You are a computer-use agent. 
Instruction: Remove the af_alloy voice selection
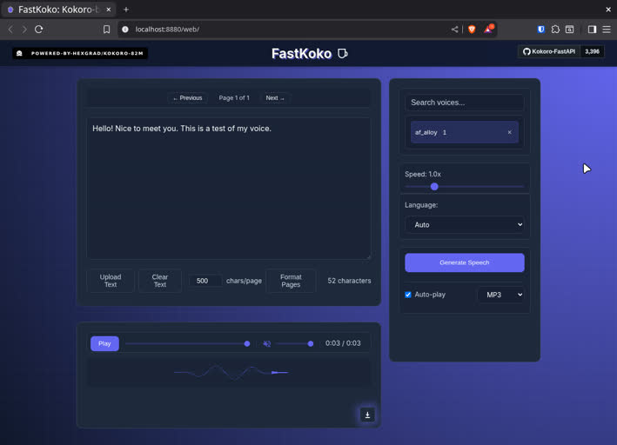[x=510, y=132]
